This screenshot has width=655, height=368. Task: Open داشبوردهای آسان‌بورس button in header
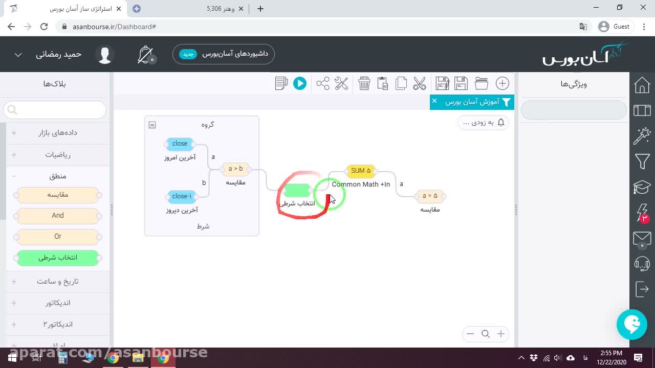[224, 54]
